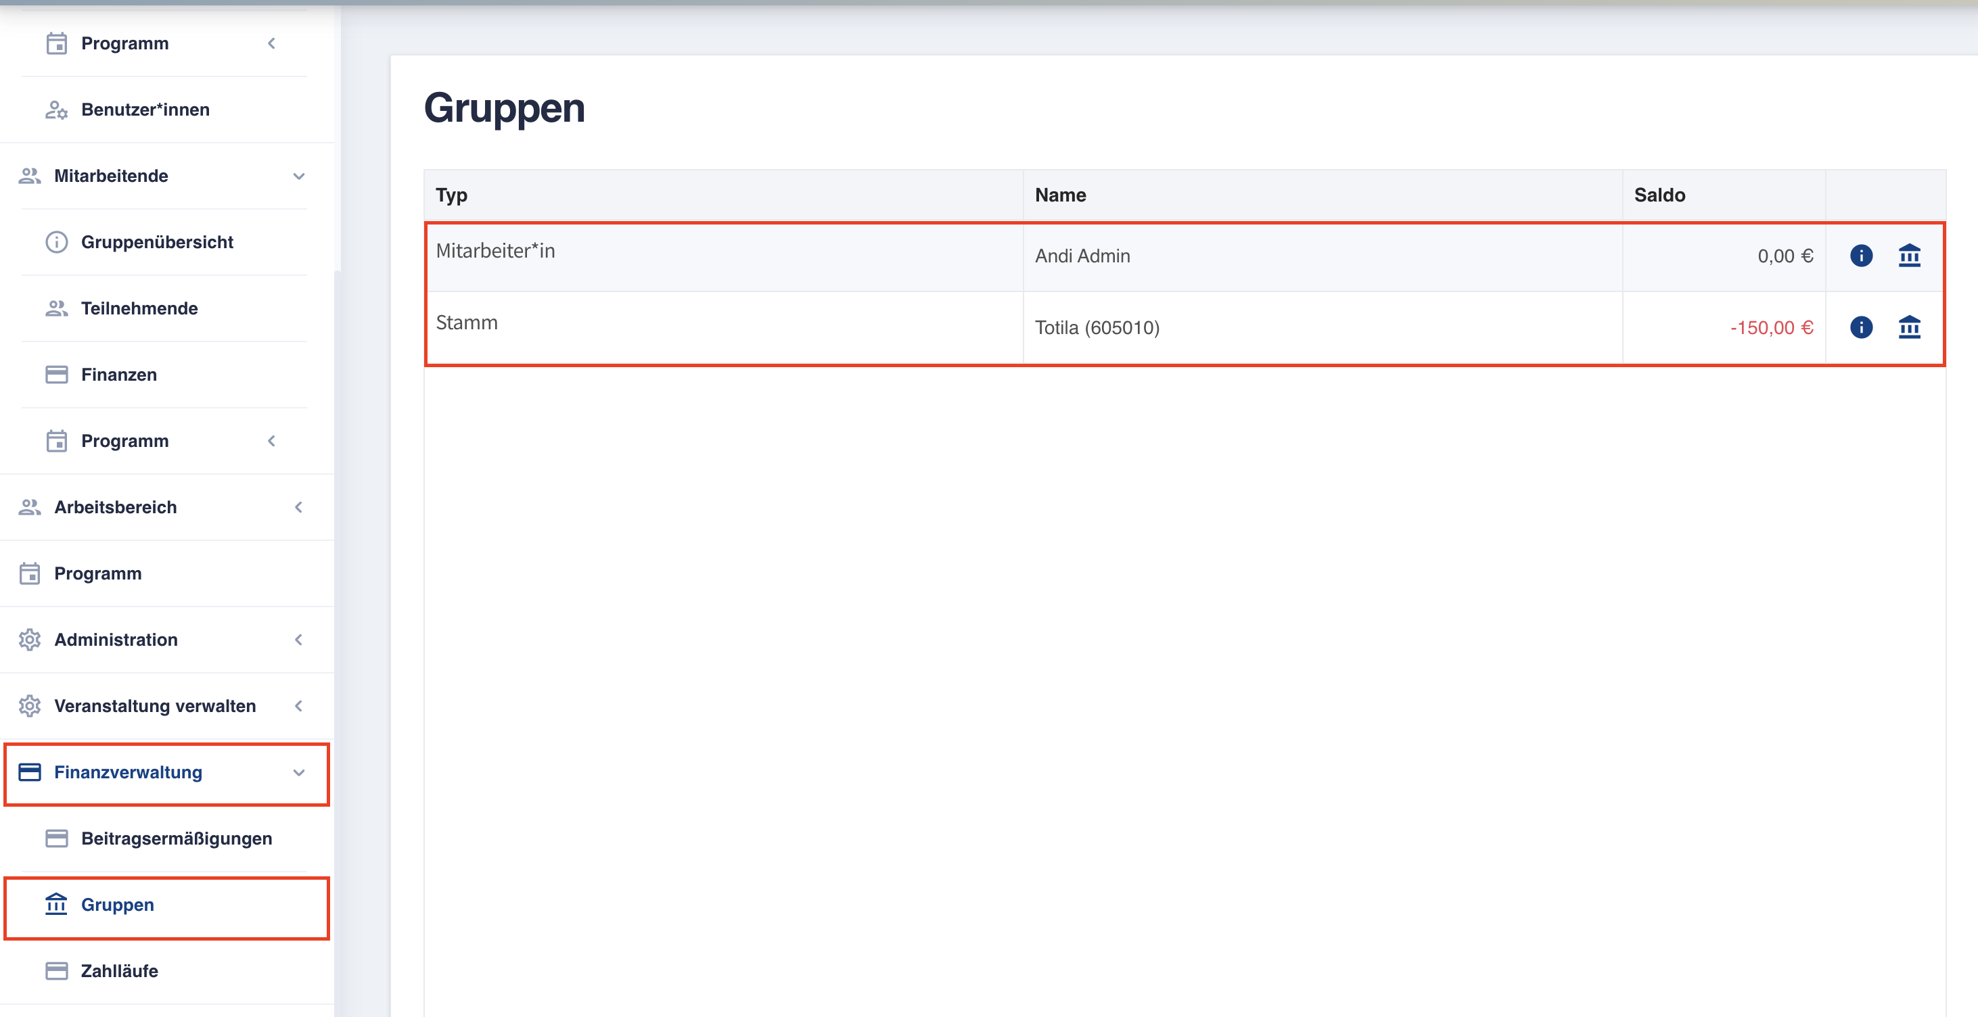
Task: Click the Gruppenübersicht info circle icon
Action: [x=56, y=242]
